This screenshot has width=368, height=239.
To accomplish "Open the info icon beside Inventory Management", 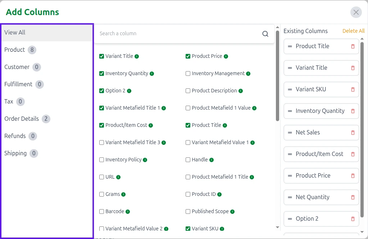I will pyautogui.click(x=248, y=74).
